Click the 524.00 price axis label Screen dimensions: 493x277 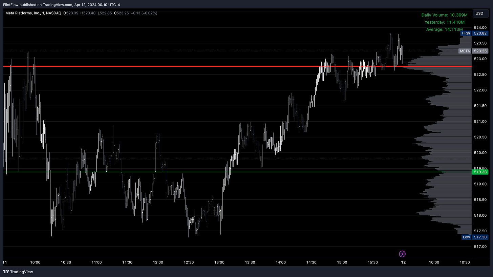[x=479, y=27]
